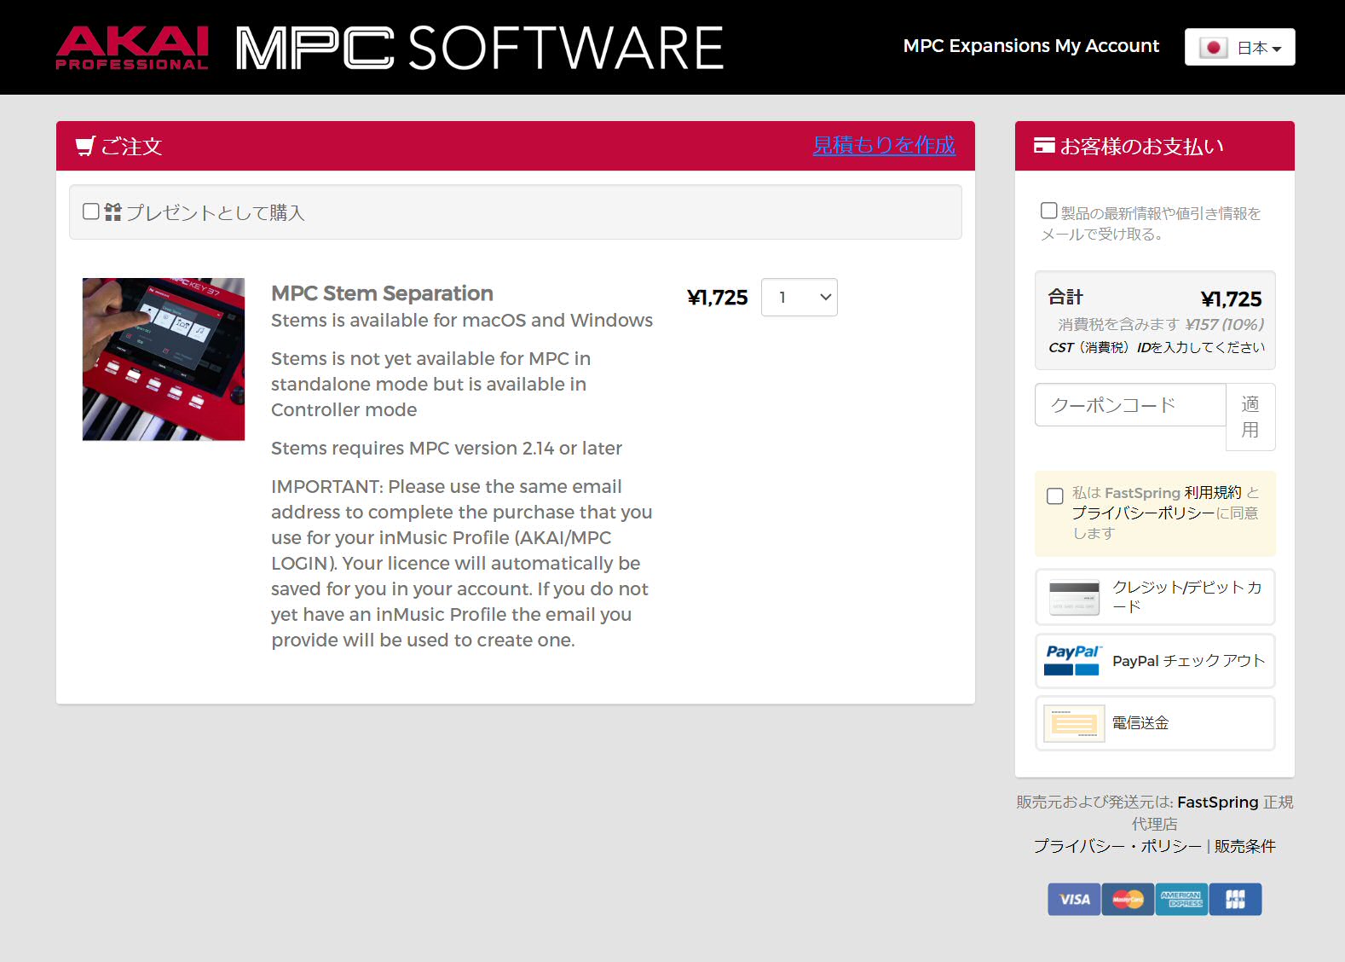Click the AKAI Professional logo
Screen dimensions: 1345x962
[132, 48]
